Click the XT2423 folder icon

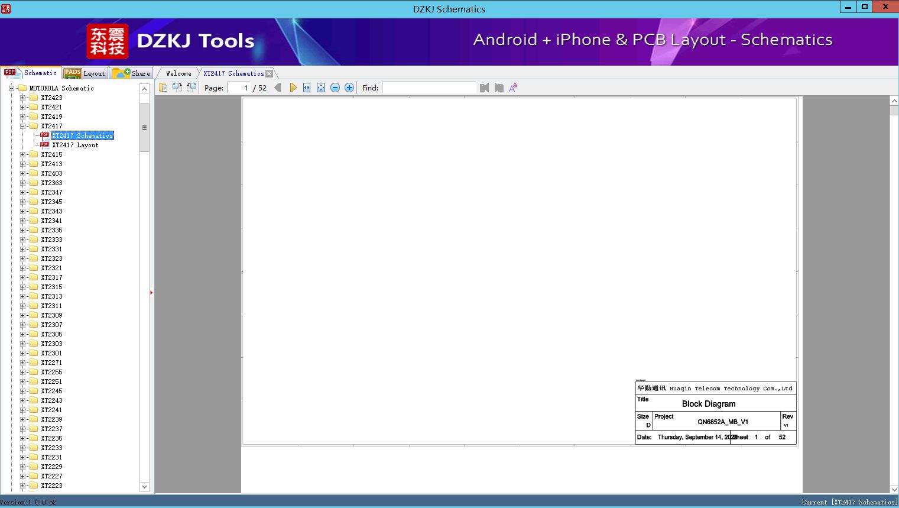(x=34, y=98)
